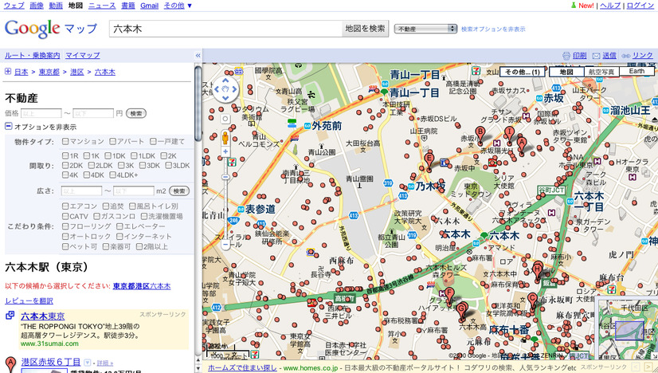658x373 pixels.
Task: Check the ペット可 condition
Action: 65,246
